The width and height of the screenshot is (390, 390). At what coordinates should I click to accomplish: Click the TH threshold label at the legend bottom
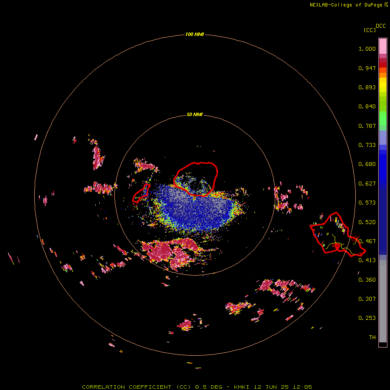click(x=372, y=338)
